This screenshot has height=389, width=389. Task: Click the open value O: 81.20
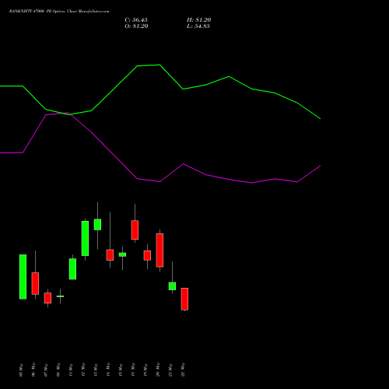[136, 26]
